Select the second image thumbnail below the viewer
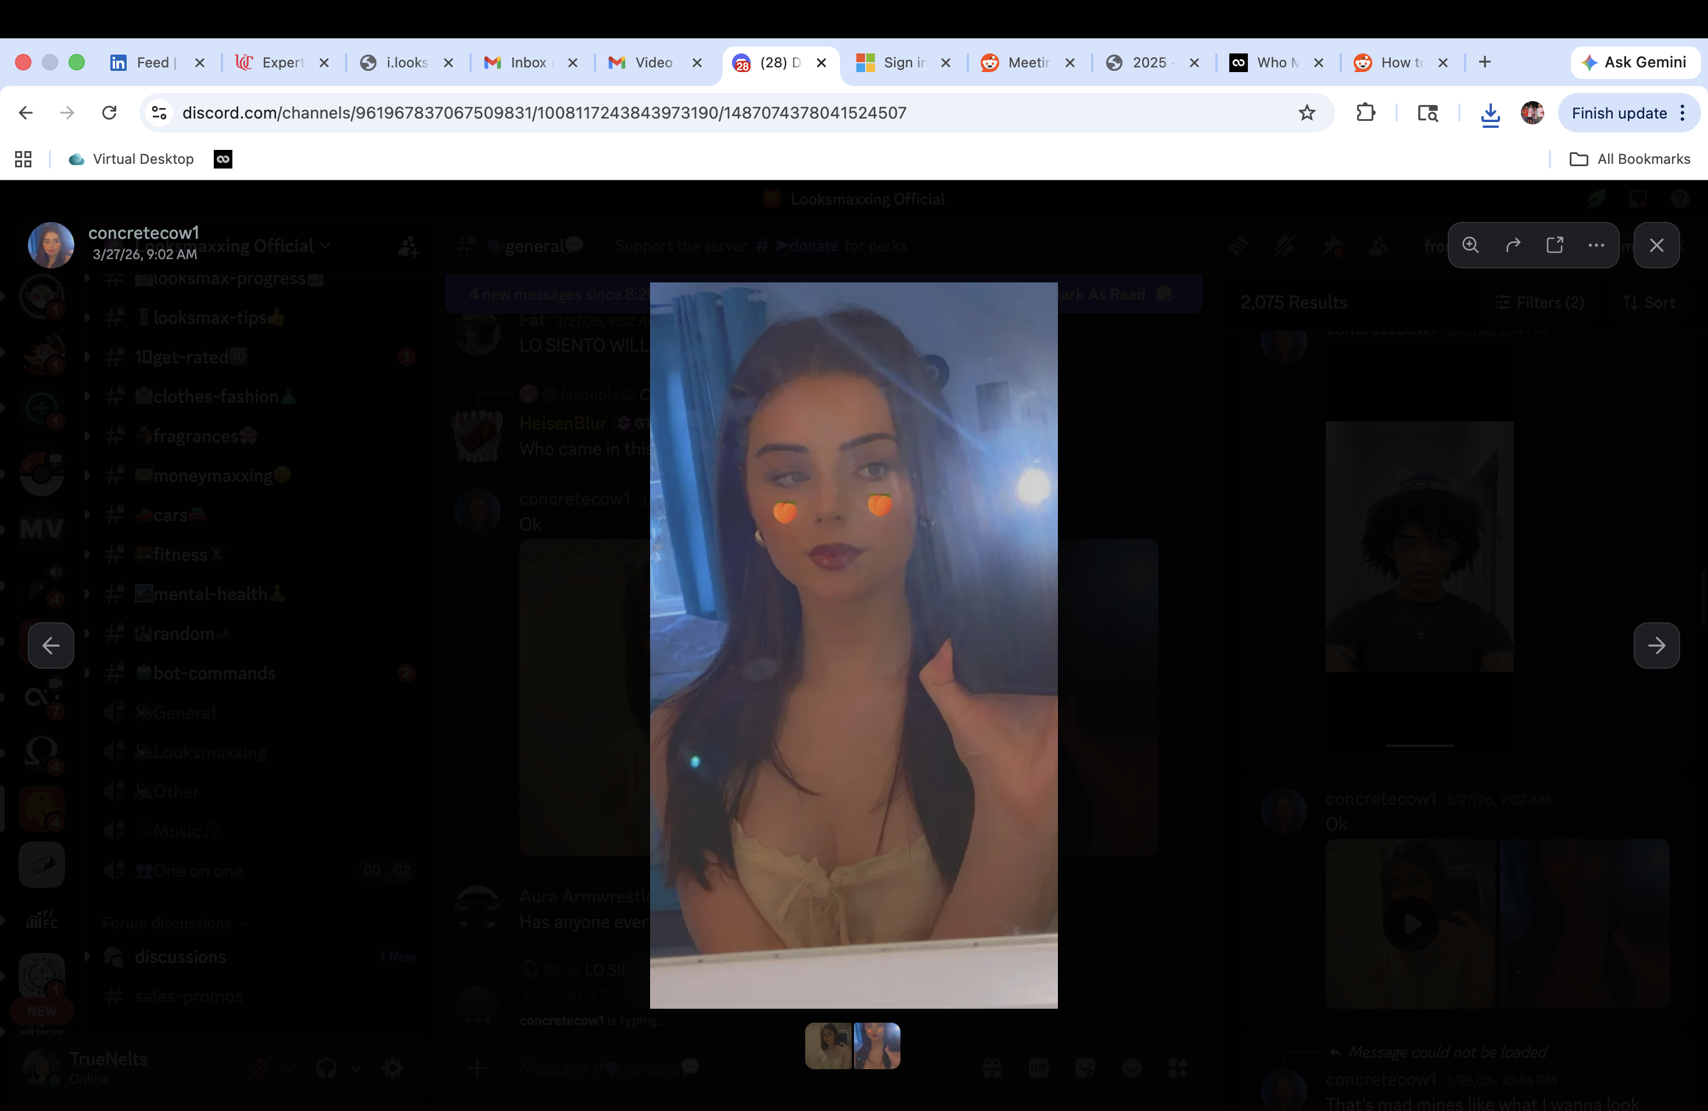Screen dimensions: 1708x1111 pos(877,1046)
